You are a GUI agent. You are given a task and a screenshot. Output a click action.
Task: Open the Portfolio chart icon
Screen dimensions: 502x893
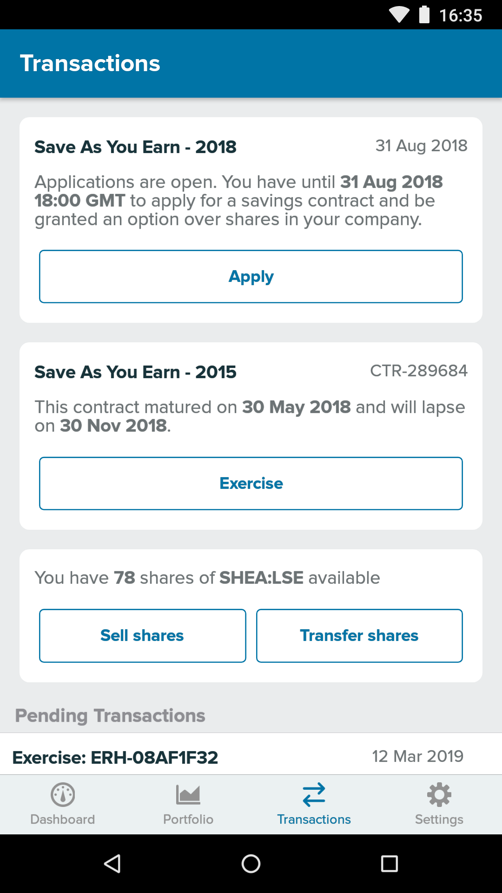pyautogui.click(x=188, y=794)
